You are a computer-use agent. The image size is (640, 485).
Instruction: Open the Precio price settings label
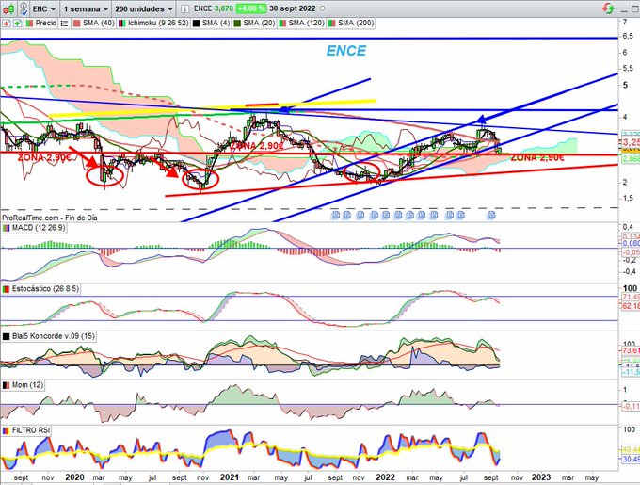tap(41, 24)
